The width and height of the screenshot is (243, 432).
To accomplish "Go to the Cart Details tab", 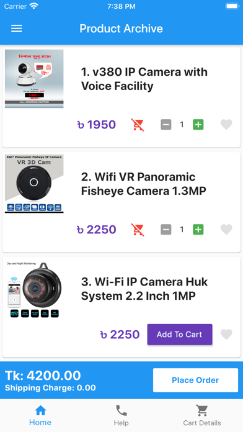I will coord(202,415).
